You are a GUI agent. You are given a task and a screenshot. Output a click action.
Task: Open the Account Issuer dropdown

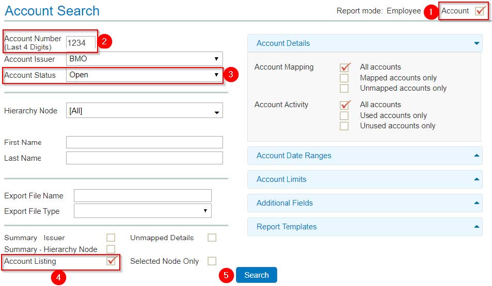point(145,59)
